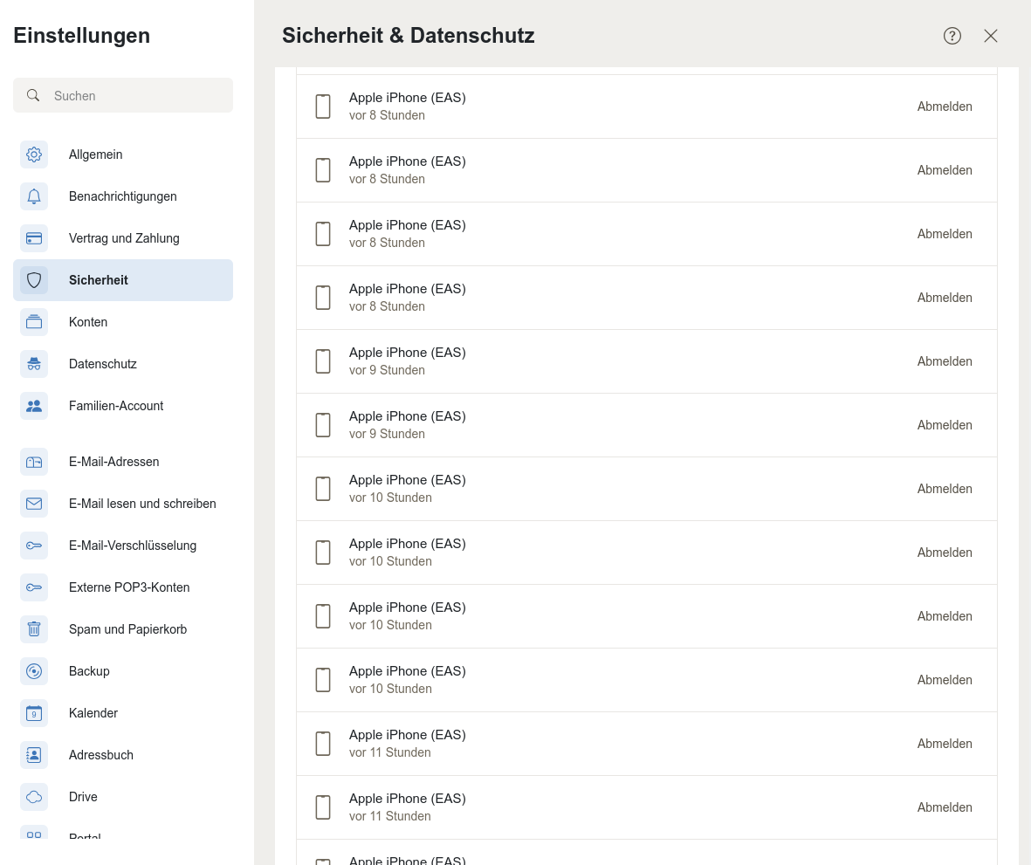Close the Sicherheit & Datenschutz settings panel
Viewport: 1031px width, 865px height.
click(x=991, y=36)
